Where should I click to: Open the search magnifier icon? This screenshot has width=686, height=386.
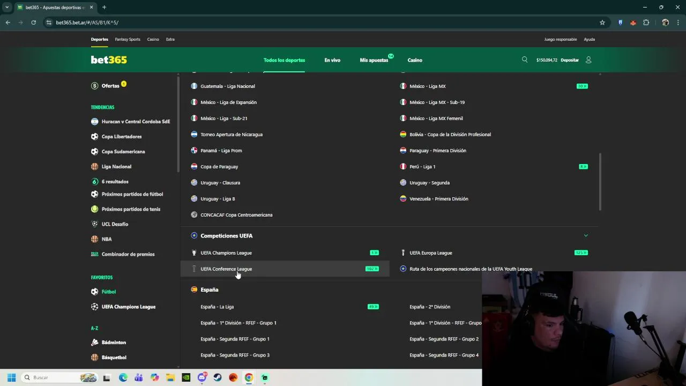pos(525,60)
